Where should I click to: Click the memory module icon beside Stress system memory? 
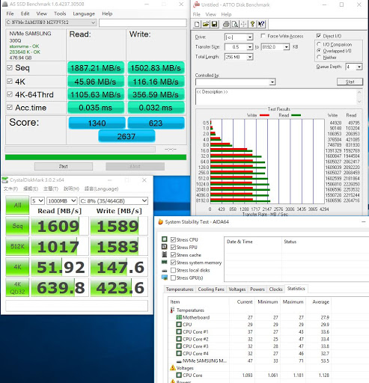coord(165,262)
